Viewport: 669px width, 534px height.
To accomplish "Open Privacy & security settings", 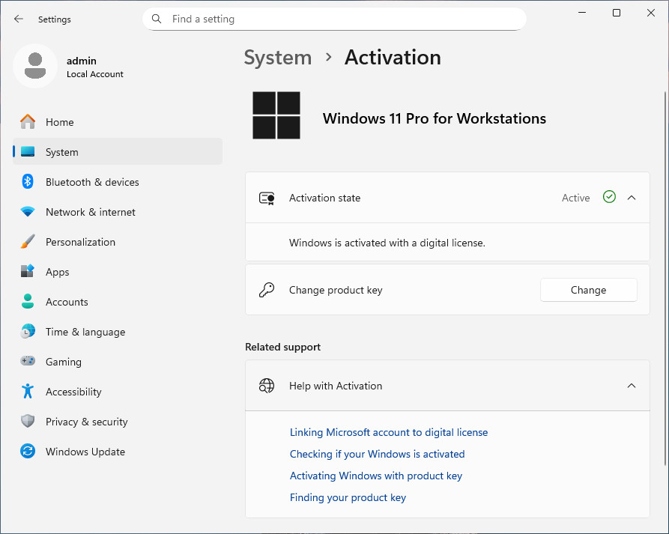I will (x=118, y=421).
